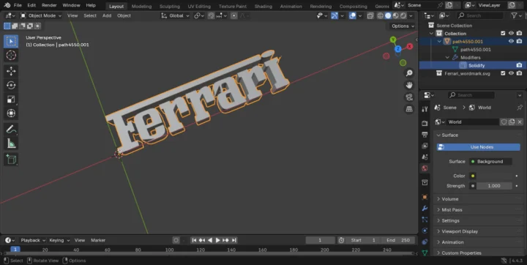This screenshot has height=265, width=527.
Task: Hide Collection with its eye icon
Action: point(511,33)
